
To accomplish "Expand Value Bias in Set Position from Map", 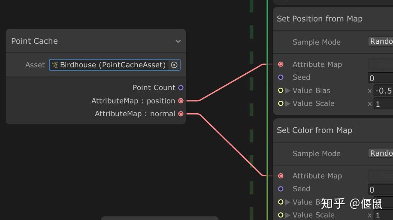I will (x=288, y=90).
